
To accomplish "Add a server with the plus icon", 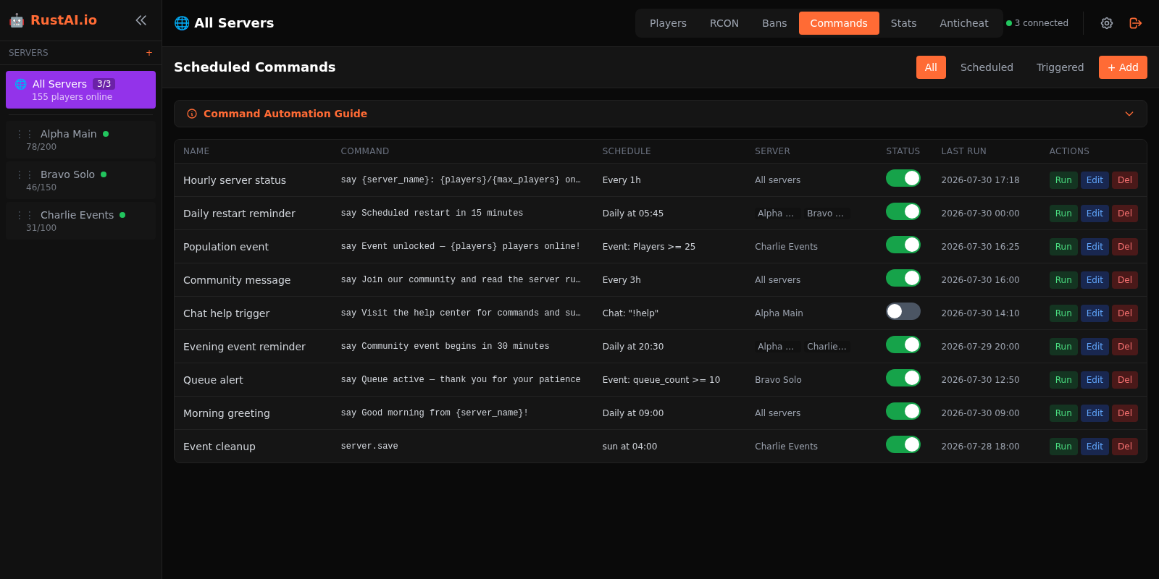I will (x=149, y=53).
